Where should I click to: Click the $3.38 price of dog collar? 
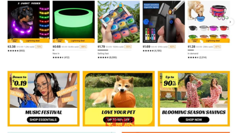[12, 47]
